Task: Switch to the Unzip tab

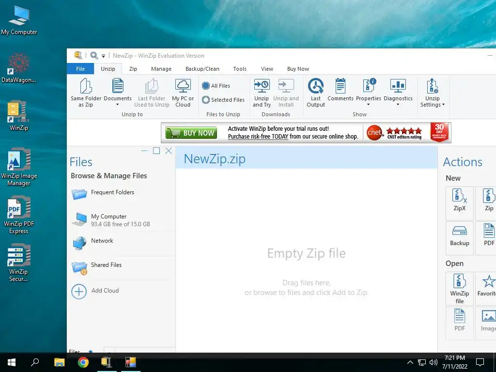Action: point(108,69)
